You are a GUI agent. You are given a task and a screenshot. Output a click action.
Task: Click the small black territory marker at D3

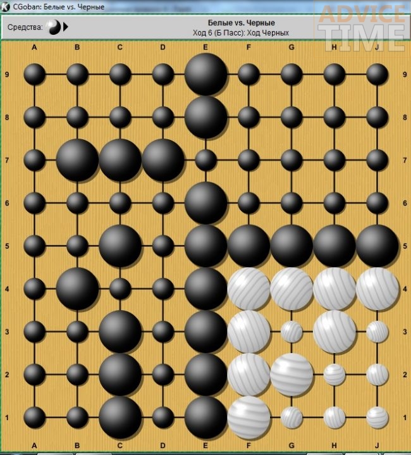(x=163, y=332)
